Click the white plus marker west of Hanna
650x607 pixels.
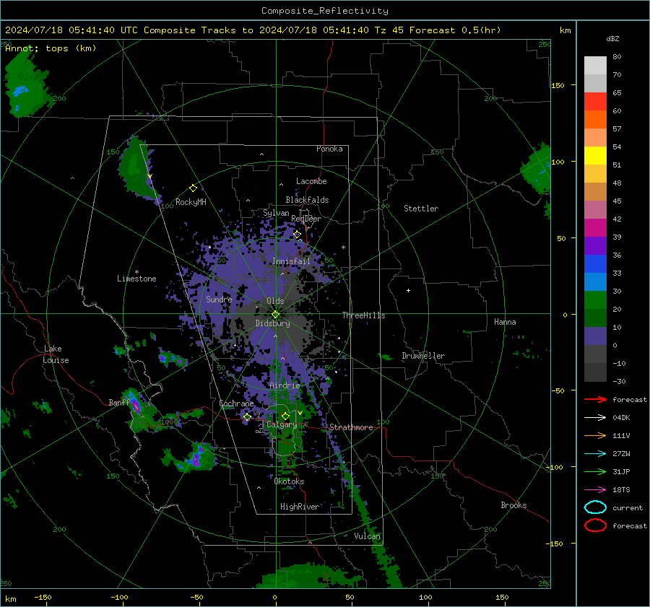click(x=408, y=290)
